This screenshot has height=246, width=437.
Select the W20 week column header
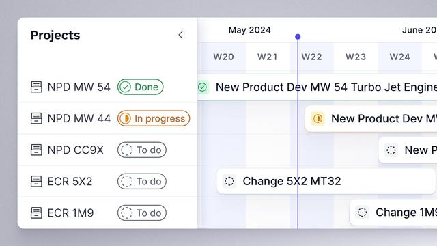tap(223, 57)
